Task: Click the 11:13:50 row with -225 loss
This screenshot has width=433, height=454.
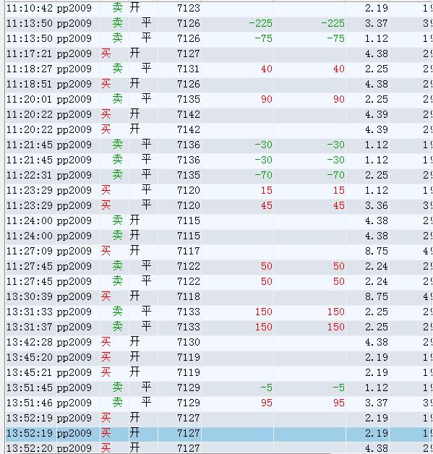Action: [x=219, y=23]
